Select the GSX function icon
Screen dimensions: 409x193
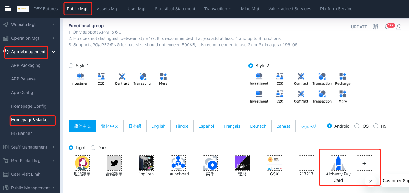pos(274,163)
